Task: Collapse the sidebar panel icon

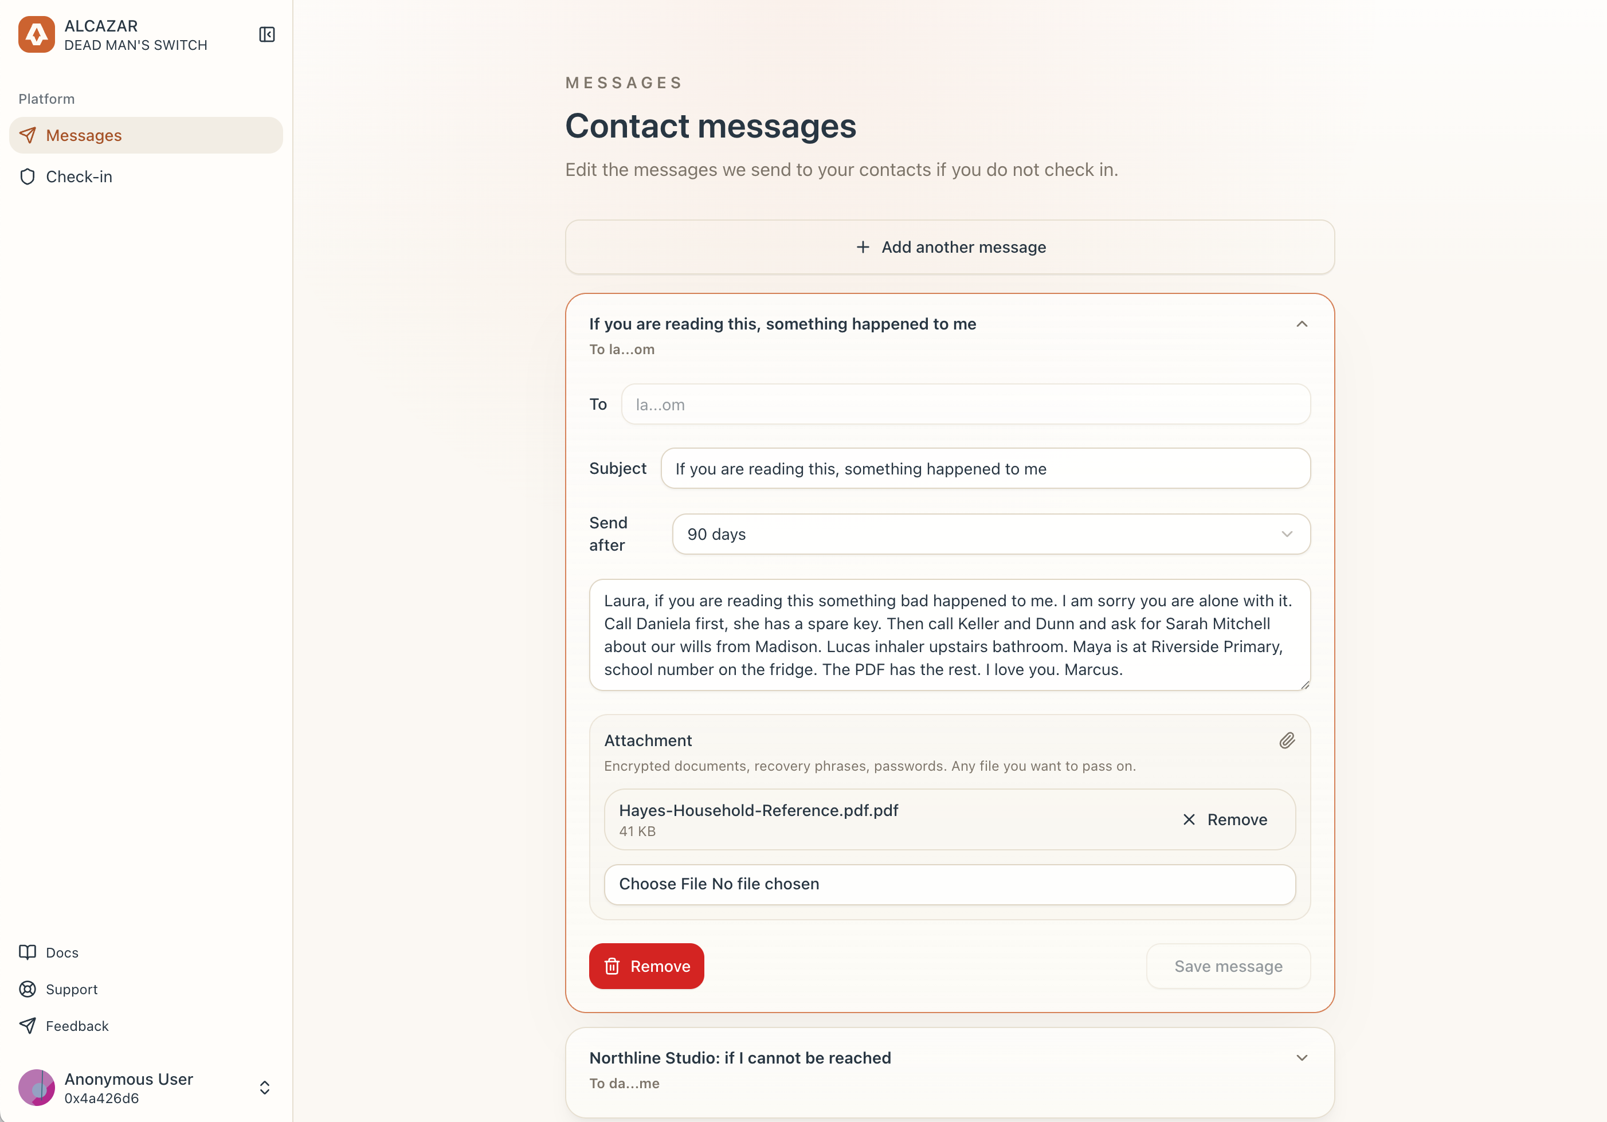Action: click(x=266, y=35)
